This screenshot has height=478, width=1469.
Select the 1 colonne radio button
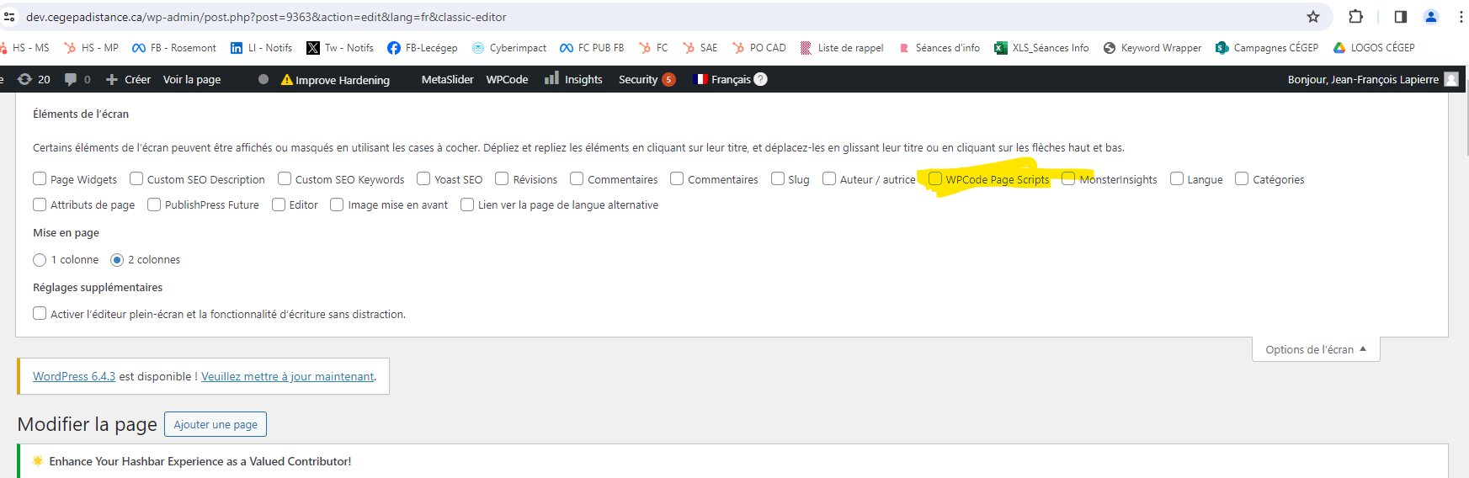pyautogui.click(x=40, y=260)
